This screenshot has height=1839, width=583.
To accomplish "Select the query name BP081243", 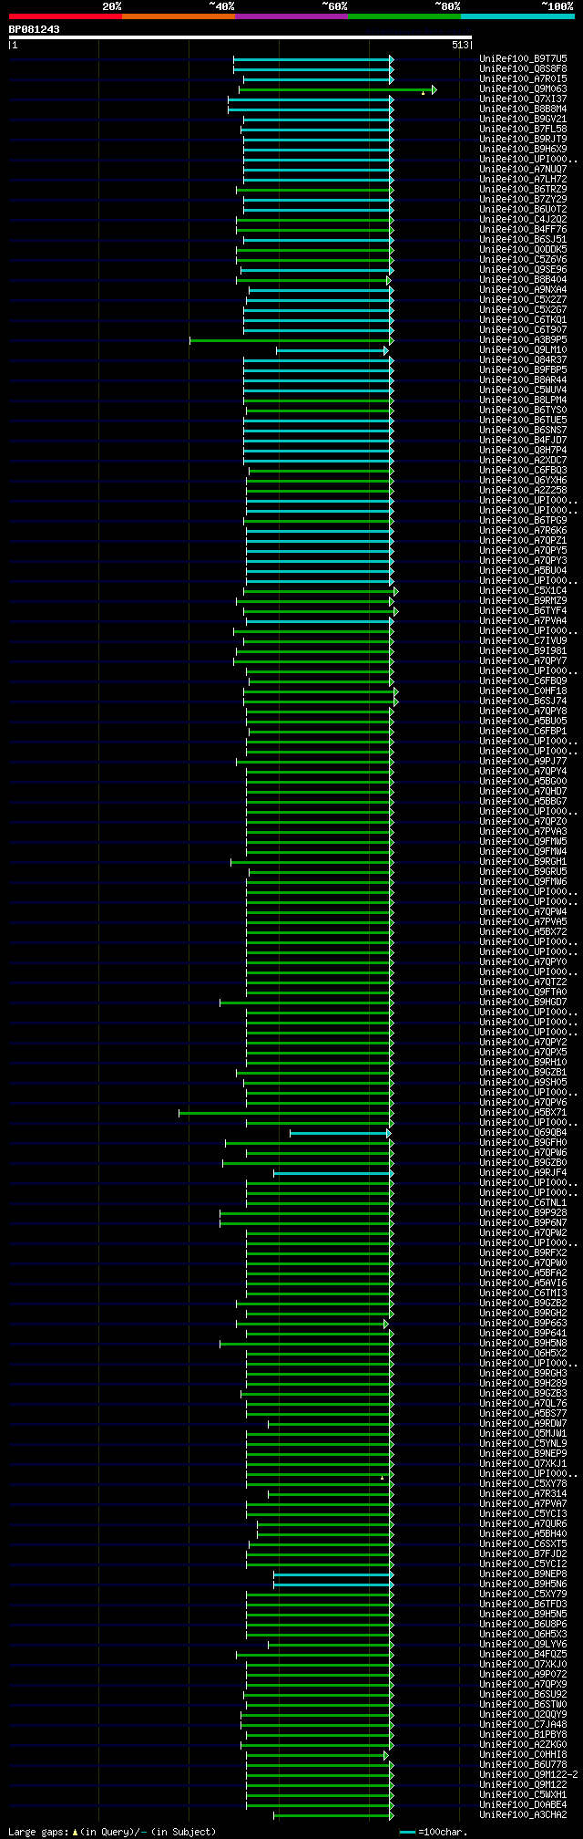I will point(35,29).
